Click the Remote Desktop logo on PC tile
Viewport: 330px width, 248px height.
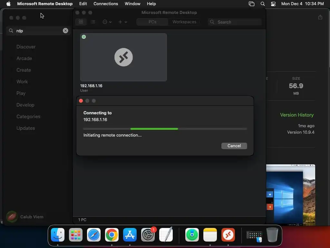(123, 57)
